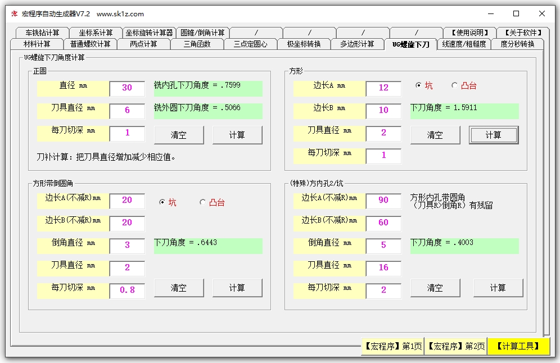Click 每刀切深 field showing 0.8
The height and width of the screenshot is (363, 560).
click(127, 290)
